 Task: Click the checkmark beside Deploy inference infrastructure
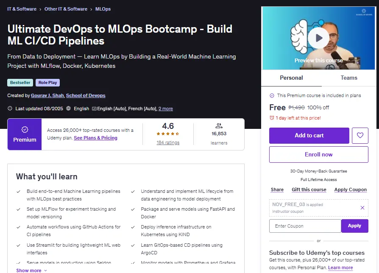(x=133, y=227)
